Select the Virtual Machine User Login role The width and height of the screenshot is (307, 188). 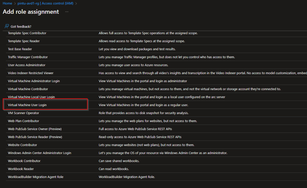tap(27, 105)
